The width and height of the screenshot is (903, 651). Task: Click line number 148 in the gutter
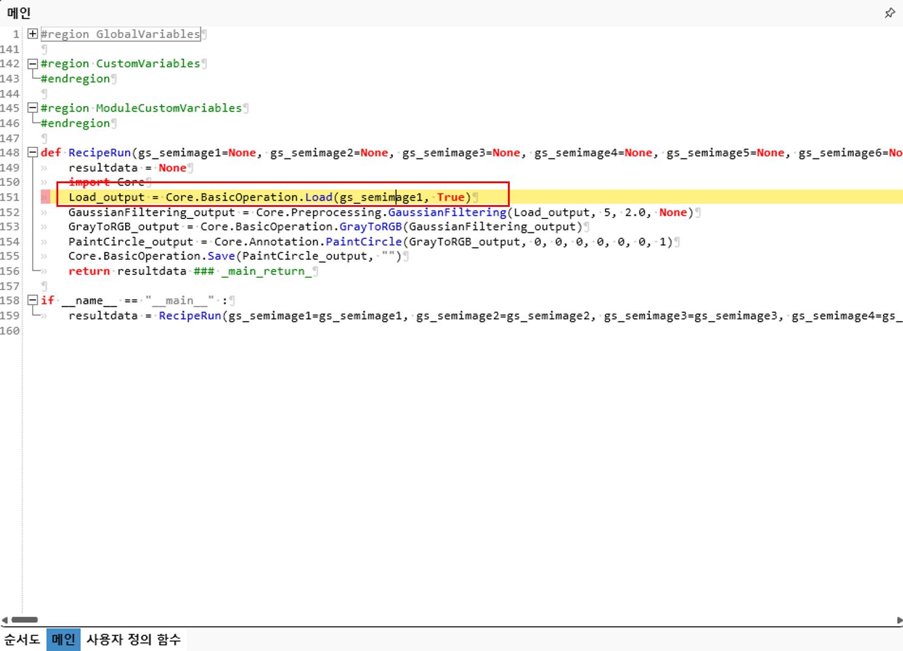point(10,153)
